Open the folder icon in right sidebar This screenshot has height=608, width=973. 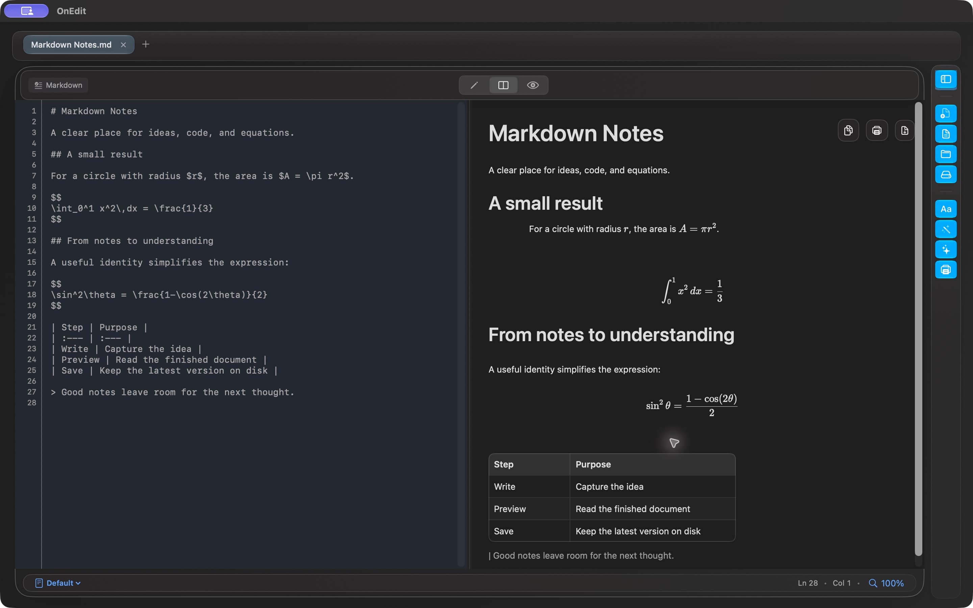click(x=946, y=154)
